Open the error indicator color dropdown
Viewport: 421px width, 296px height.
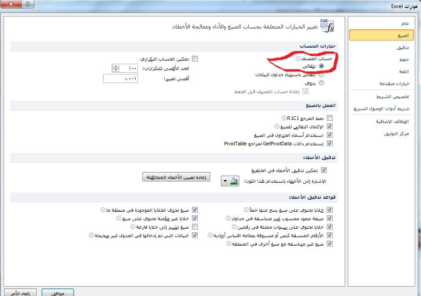tap(230, 181)
